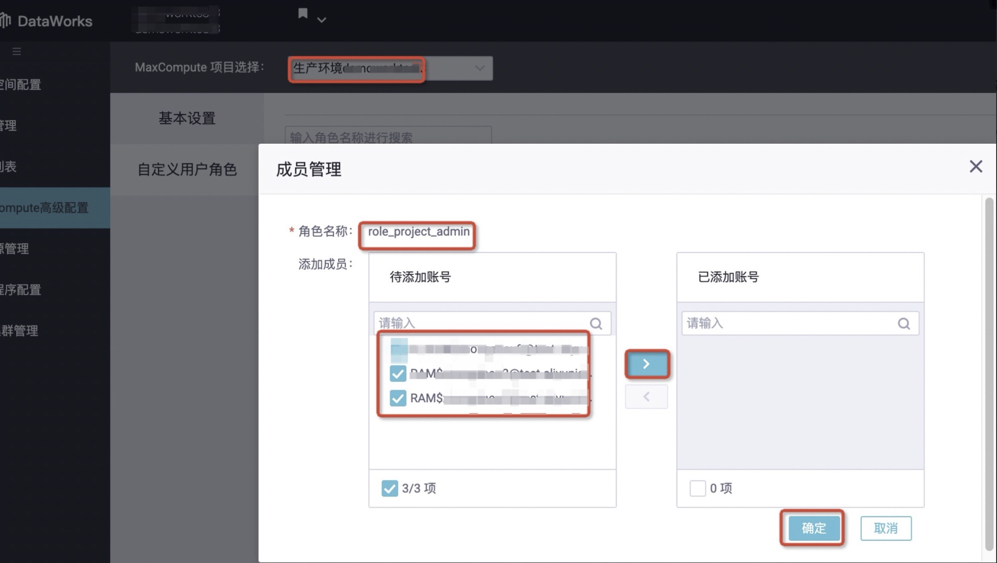Click the DataWorks logo icon
Image resolution: width=997 pixels, height=563 pixels.
click(x=5, y=20)
